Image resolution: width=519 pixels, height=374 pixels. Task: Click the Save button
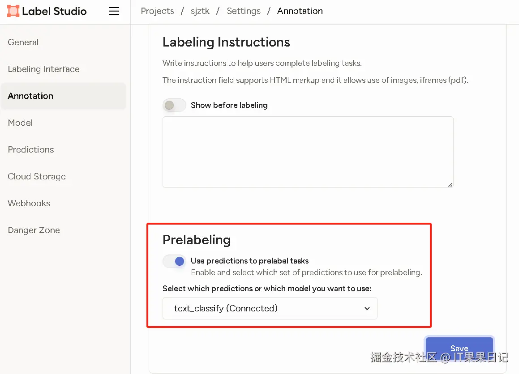[459, 348]
